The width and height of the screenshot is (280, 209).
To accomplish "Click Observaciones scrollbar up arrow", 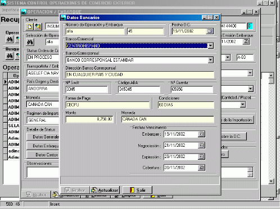I will 250,169.
